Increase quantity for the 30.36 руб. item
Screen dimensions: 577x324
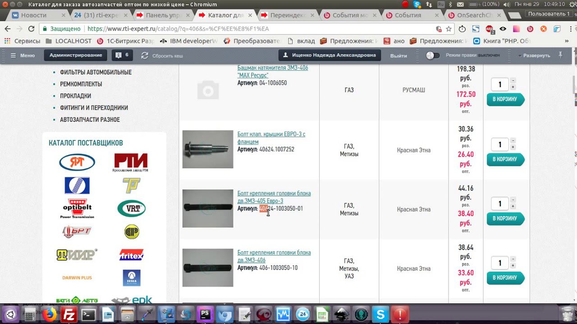point(513,147)
